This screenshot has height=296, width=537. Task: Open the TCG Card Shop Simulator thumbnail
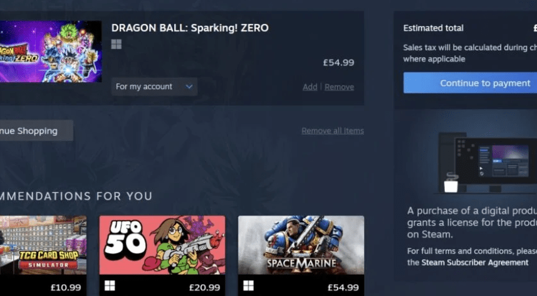click(x=43, y=245)
